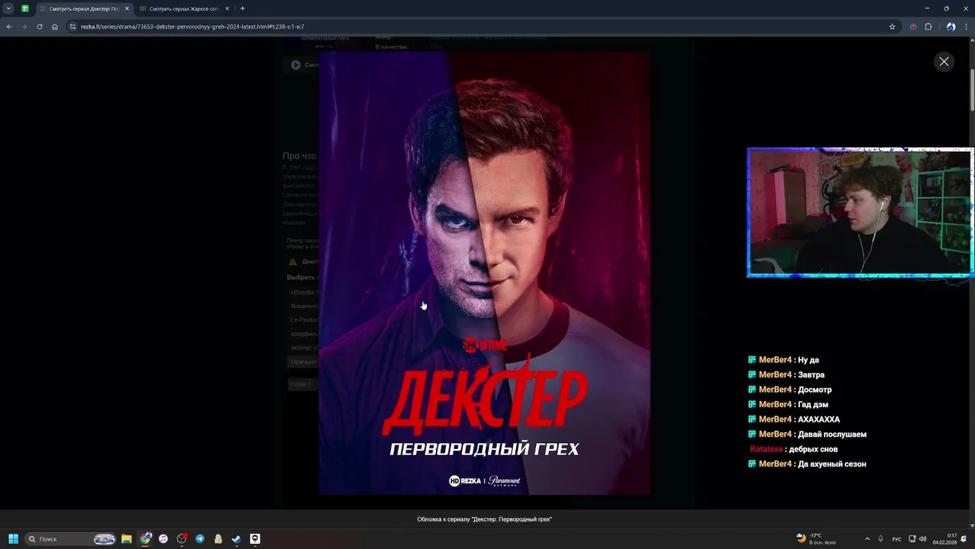Open the clock and date 0:17
Viewport: 975px width, 549px height.
pos(944,539)
